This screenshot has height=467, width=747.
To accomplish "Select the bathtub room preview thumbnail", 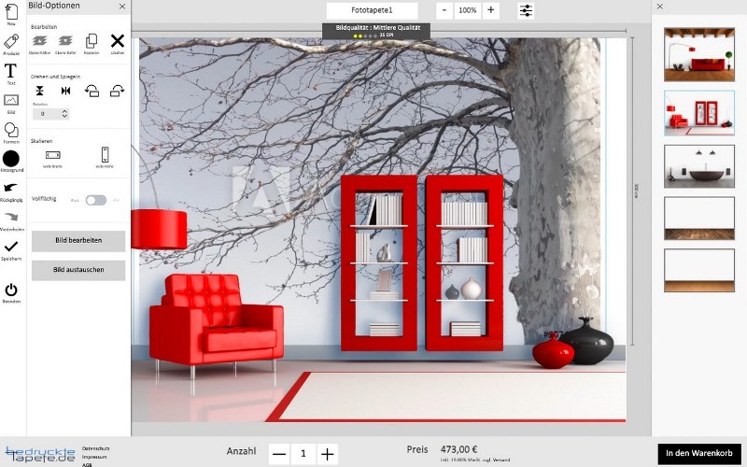I will pos(699,165).
